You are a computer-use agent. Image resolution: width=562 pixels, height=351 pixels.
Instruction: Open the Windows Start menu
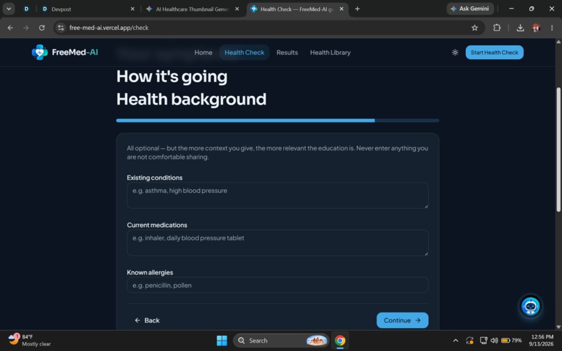click(222, 341)
